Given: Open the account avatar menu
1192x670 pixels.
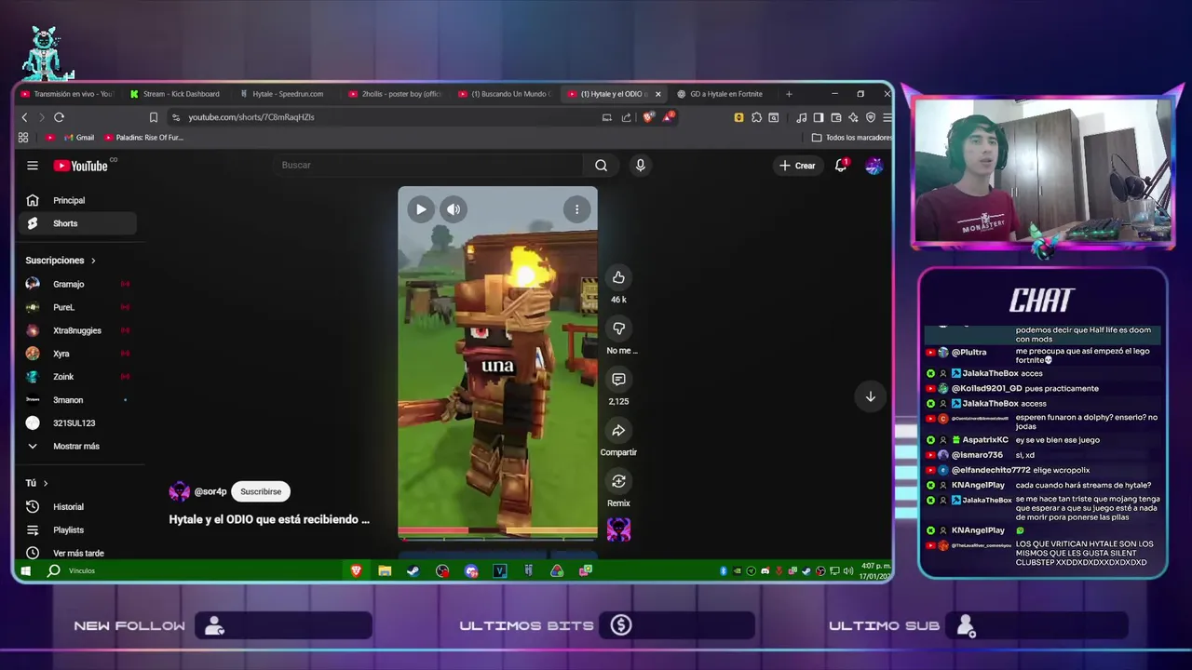Looking at the screenshot, I should coord(874,166).
